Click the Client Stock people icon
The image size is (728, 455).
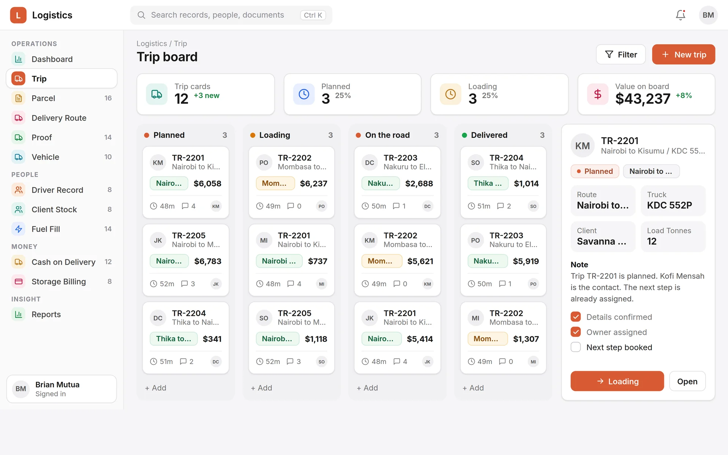tap(19, 209)
